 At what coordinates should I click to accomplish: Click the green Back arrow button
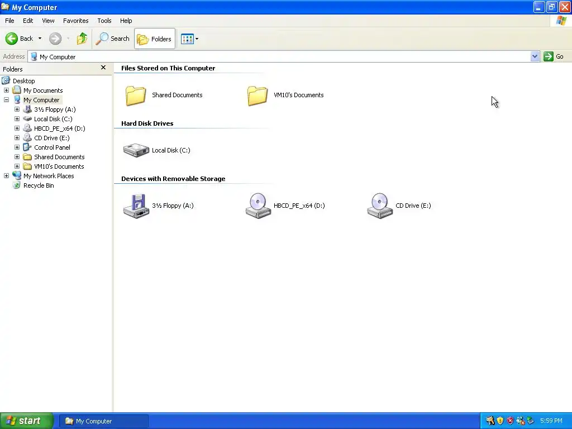[12, 39]
